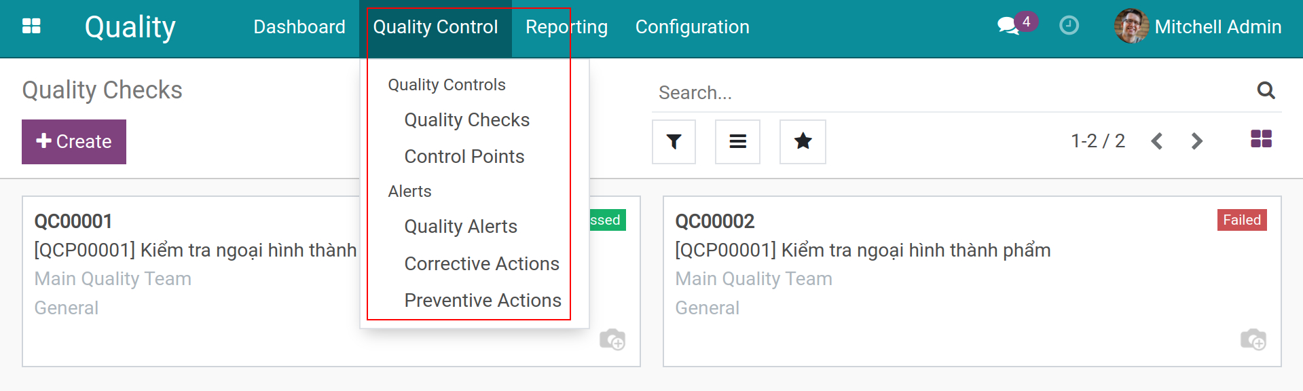Add image to QC00001 card
Screen dimensions: 1303x391
(x=612, y=339)
